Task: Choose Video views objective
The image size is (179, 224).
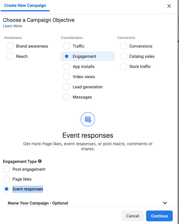Action: click(67, 77)
